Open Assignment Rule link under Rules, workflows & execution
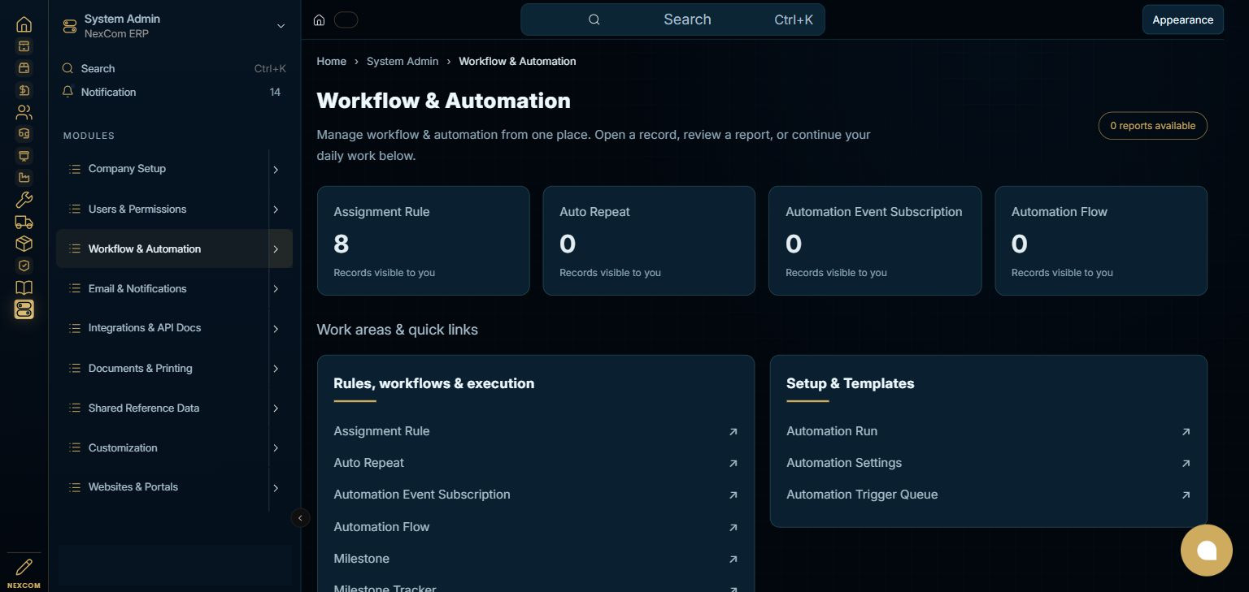 pos(381,431)
